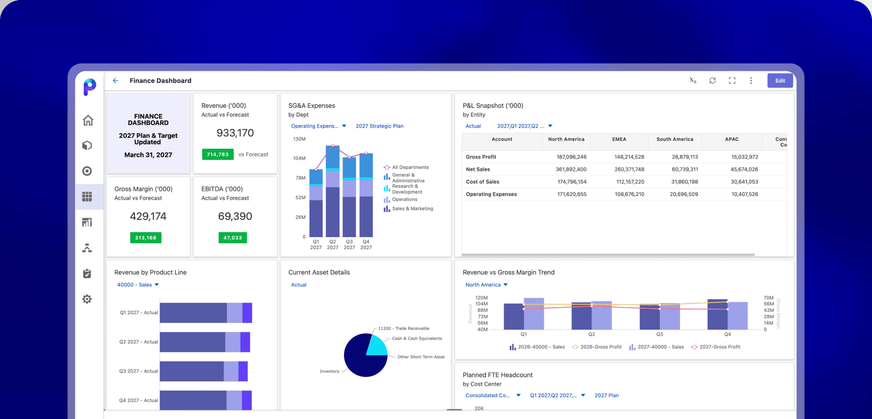Click the Edit button
This screenshot has height=419, width=872.
(x=780, y=81)
